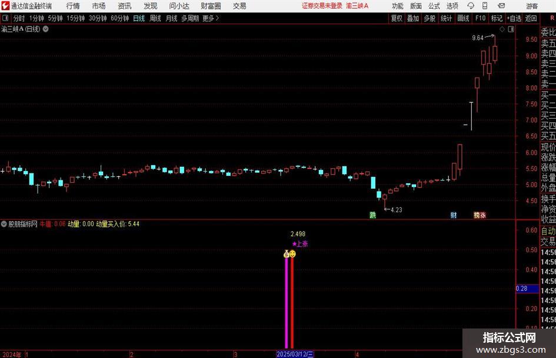
Task: Expand the 股朋指标网 indicator dropdown
Action: pos(4,224)
